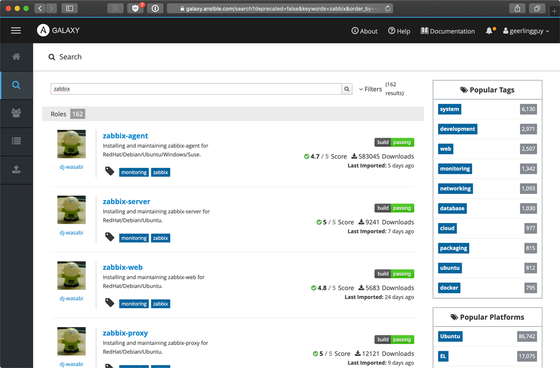Viewport: 560px width, 368px height.
Task: Open the Help menu
Action: [x=399, y=31]
